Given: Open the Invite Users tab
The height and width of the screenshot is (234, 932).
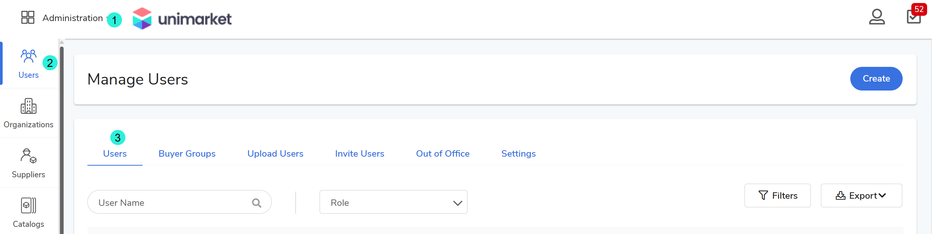Looking at the screenshot, I should coord(359,154).
